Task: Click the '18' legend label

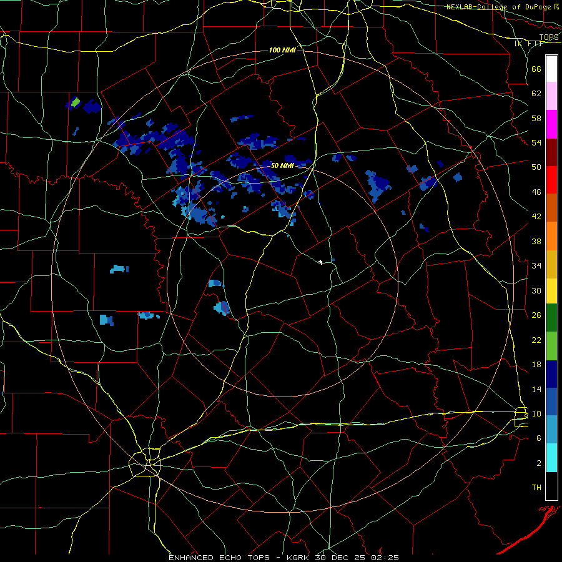Action: tap(536, 365)
